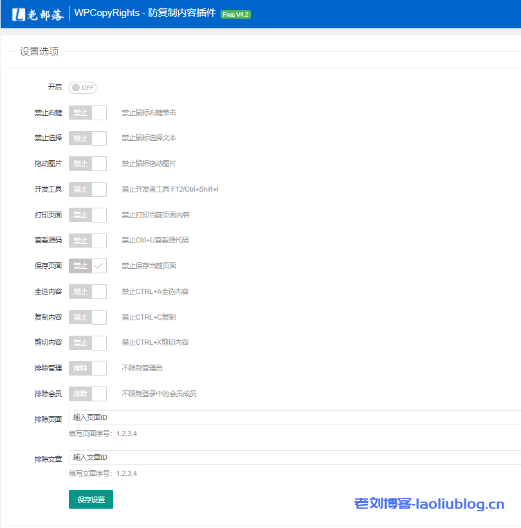The width and height of the screenshot is (521, 528).
Task: Toggle the 开启 OFF switch
Action: (82, 87)
